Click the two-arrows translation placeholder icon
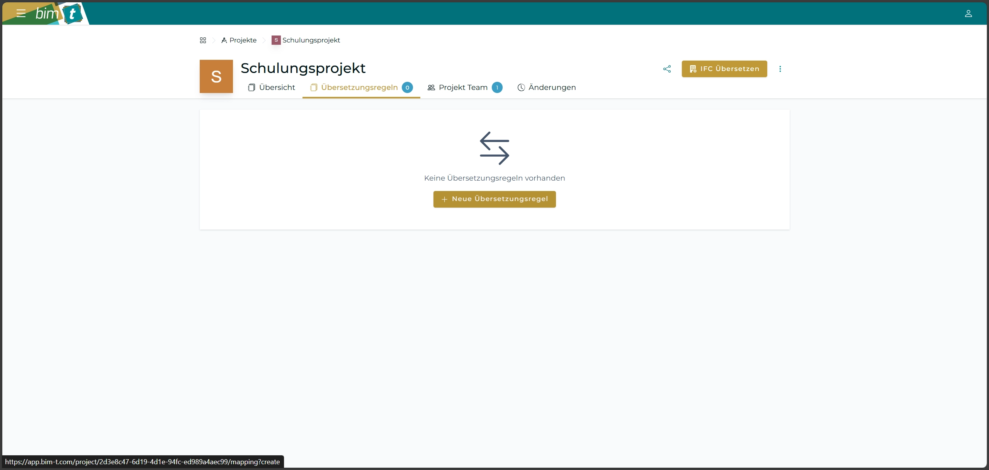The width and height of the screenshot is (989, 470). pyautogui.click(x=494, y=148)
